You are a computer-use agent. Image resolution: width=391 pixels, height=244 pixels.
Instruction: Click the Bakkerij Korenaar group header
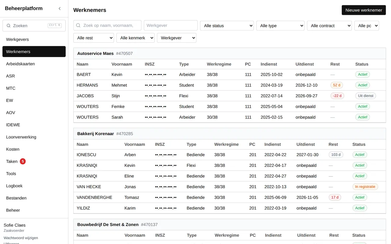230,134
